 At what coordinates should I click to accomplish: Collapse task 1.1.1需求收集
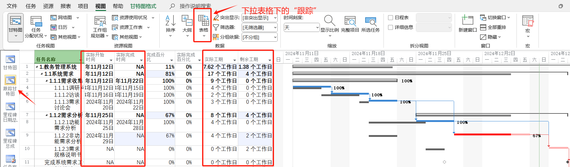(x=46, y=81)
